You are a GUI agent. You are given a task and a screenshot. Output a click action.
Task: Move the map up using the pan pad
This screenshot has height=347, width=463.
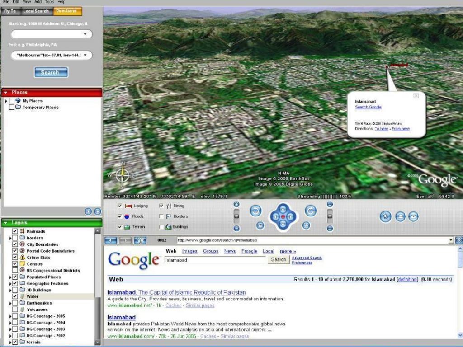point(283,209)
